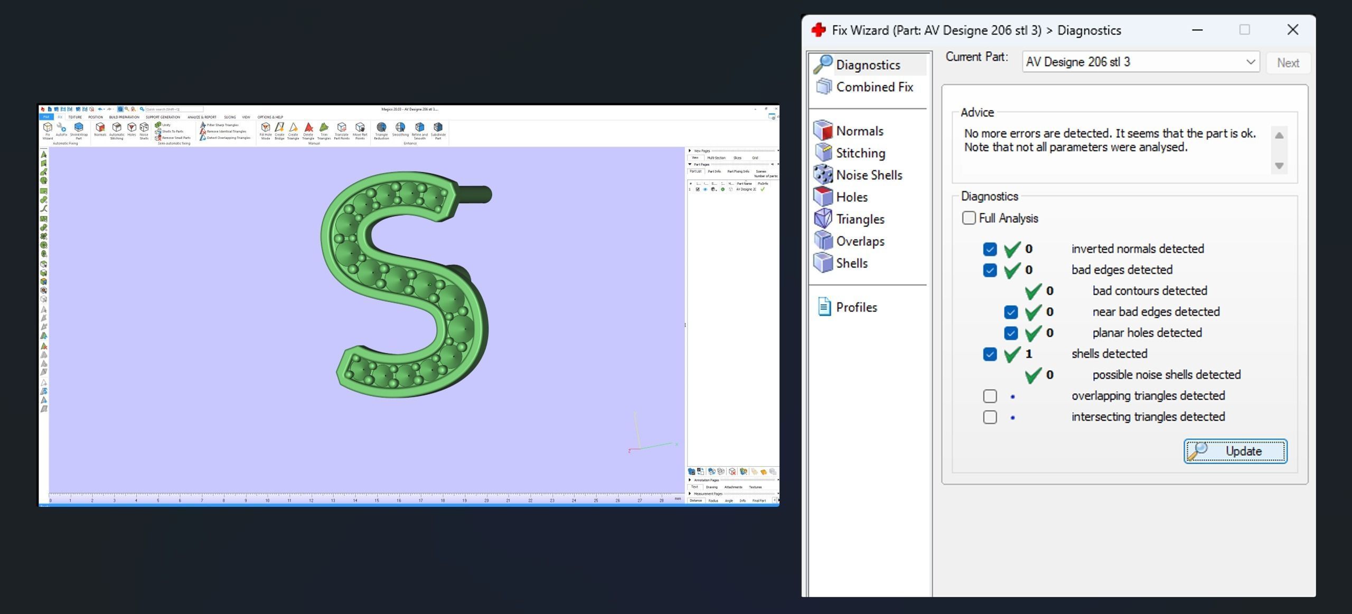Screen dimensions: 1352x614
Task: Open the Support Generation ribbon tab
Action: tap(163, 117)
